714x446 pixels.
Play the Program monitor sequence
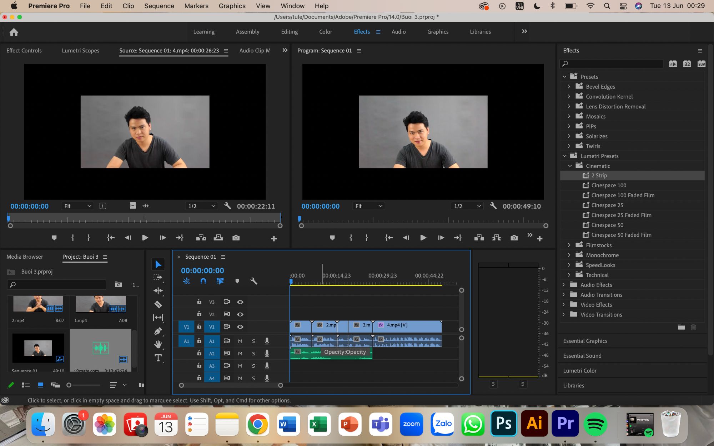coord(423,238)
